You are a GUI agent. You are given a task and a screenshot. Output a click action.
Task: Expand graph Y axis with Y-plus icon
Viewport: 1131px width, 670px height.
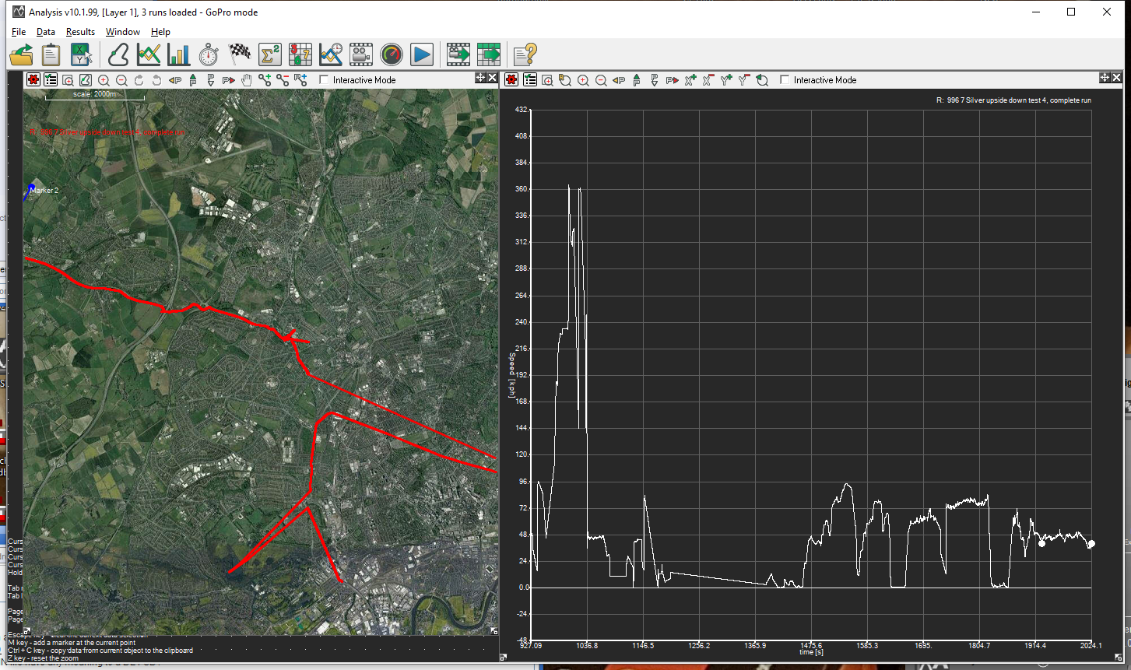[x=726, y=79]
